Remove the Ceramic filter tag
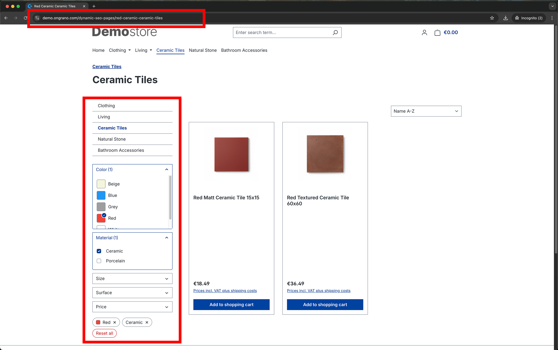This screenshot has width=558, height=350. [x=147, y=322]
